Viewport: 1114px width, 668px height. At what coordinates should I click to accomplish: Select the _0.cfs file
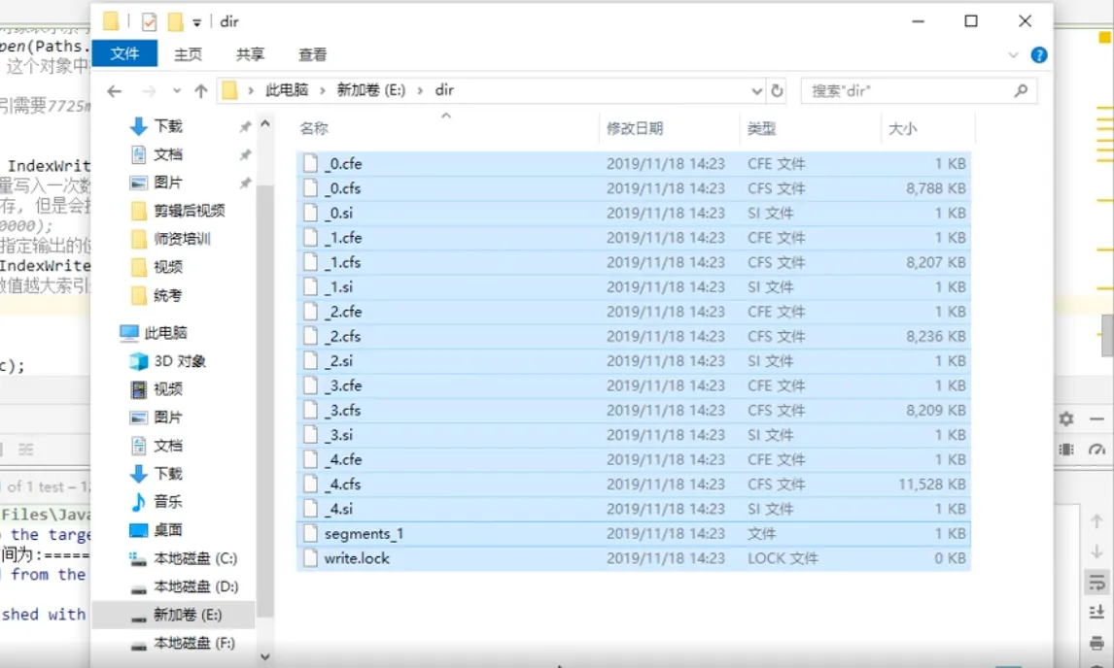633,188
